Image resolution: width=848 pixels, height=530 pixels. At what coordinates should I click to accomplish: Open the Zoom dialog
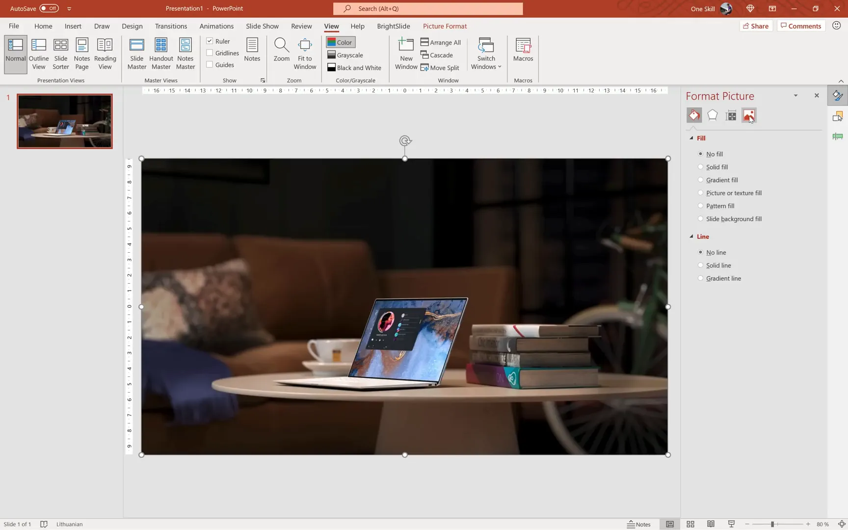pos(281,50)
